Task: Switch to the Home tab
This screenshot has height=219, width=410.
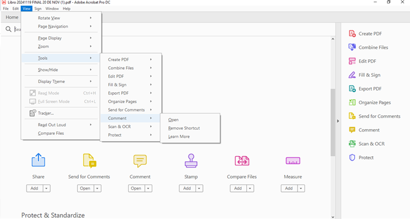Action: (x=12, y=17)
